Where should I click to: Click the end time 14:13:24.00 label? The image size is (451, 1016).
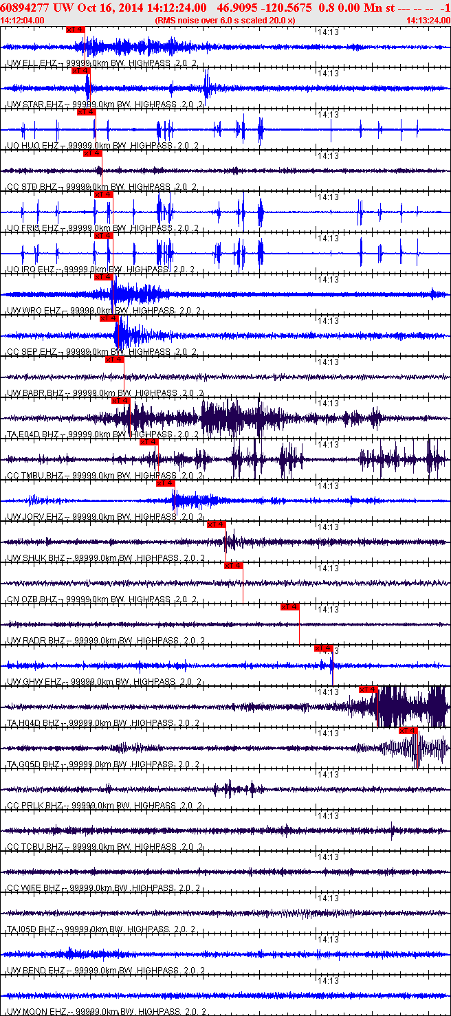428,20
